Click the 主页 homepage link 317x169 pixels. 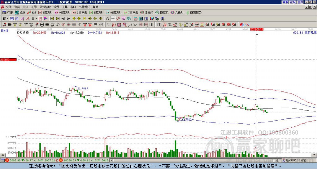(x=300, y=2)
